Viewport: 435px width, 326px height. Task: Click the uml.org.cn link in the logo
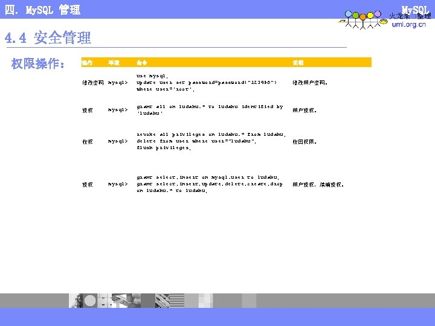coord(408,25)
